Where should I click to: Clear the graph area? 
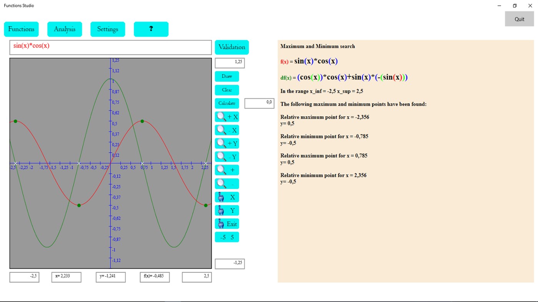coord(227,90)
